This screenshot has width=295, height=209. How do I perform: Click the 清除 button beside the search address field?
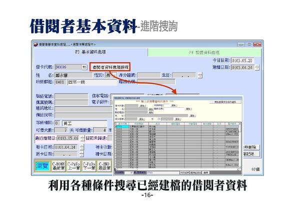click(x=192, y=115)
